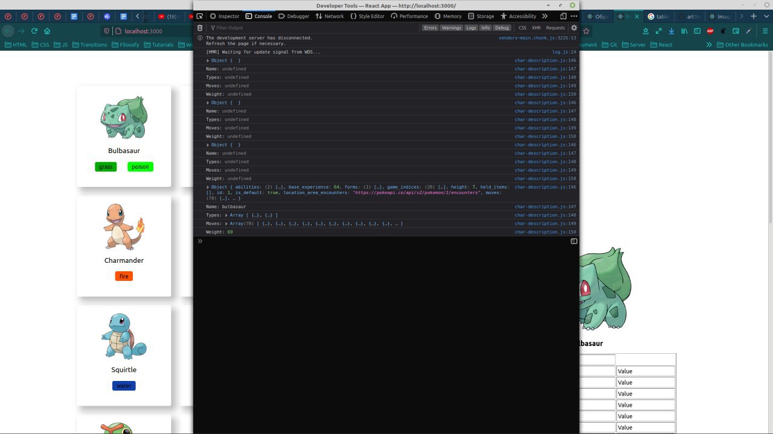The height and width of the screenshot is (434, 773).
Task: Switch to Debugger tab in DevTools
Action: 293,16
